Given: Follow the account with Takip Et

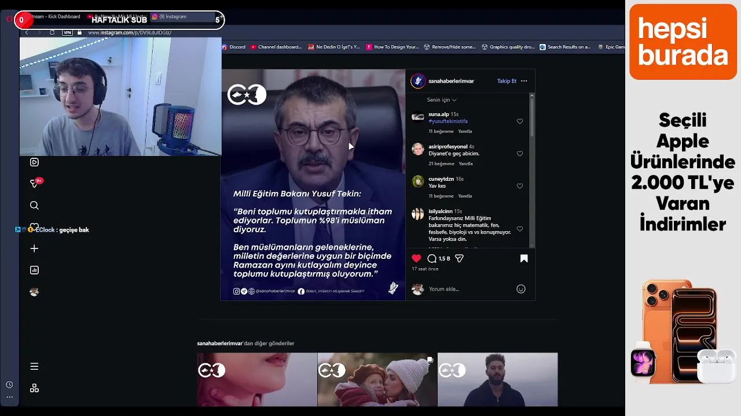Looking at the screenshot, I should point(507,81).
